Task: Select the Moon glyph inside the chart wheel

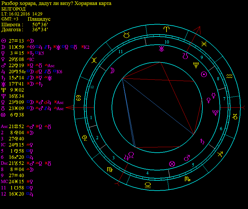Action: 112,70
